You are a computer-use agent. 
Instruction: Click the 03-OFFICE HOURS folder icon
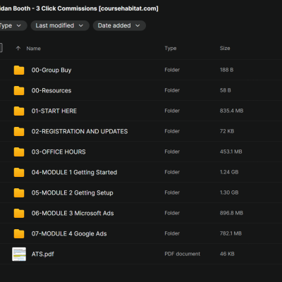[x=19, y=152]
